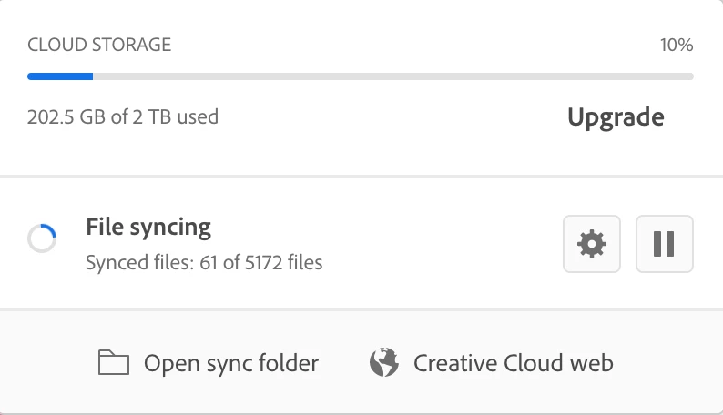Pause file syncing with the pause button
Viewport: 723px width, 415px height.
(x=664, y=244)
